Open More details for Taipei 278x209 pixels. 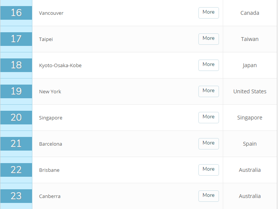[x=208, y=39]
